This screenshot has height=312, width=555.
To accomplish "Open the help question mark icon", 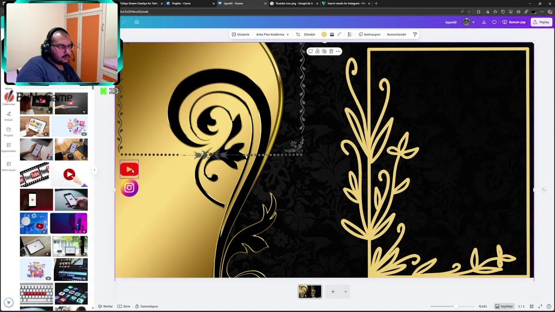I will [x=549, y=306].
